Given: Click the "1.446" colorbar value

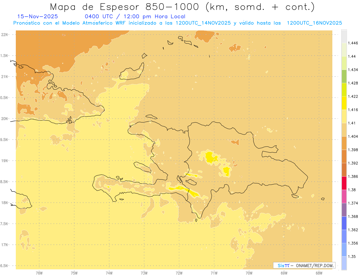Looking at the screenshot, I should coord(353,43).
